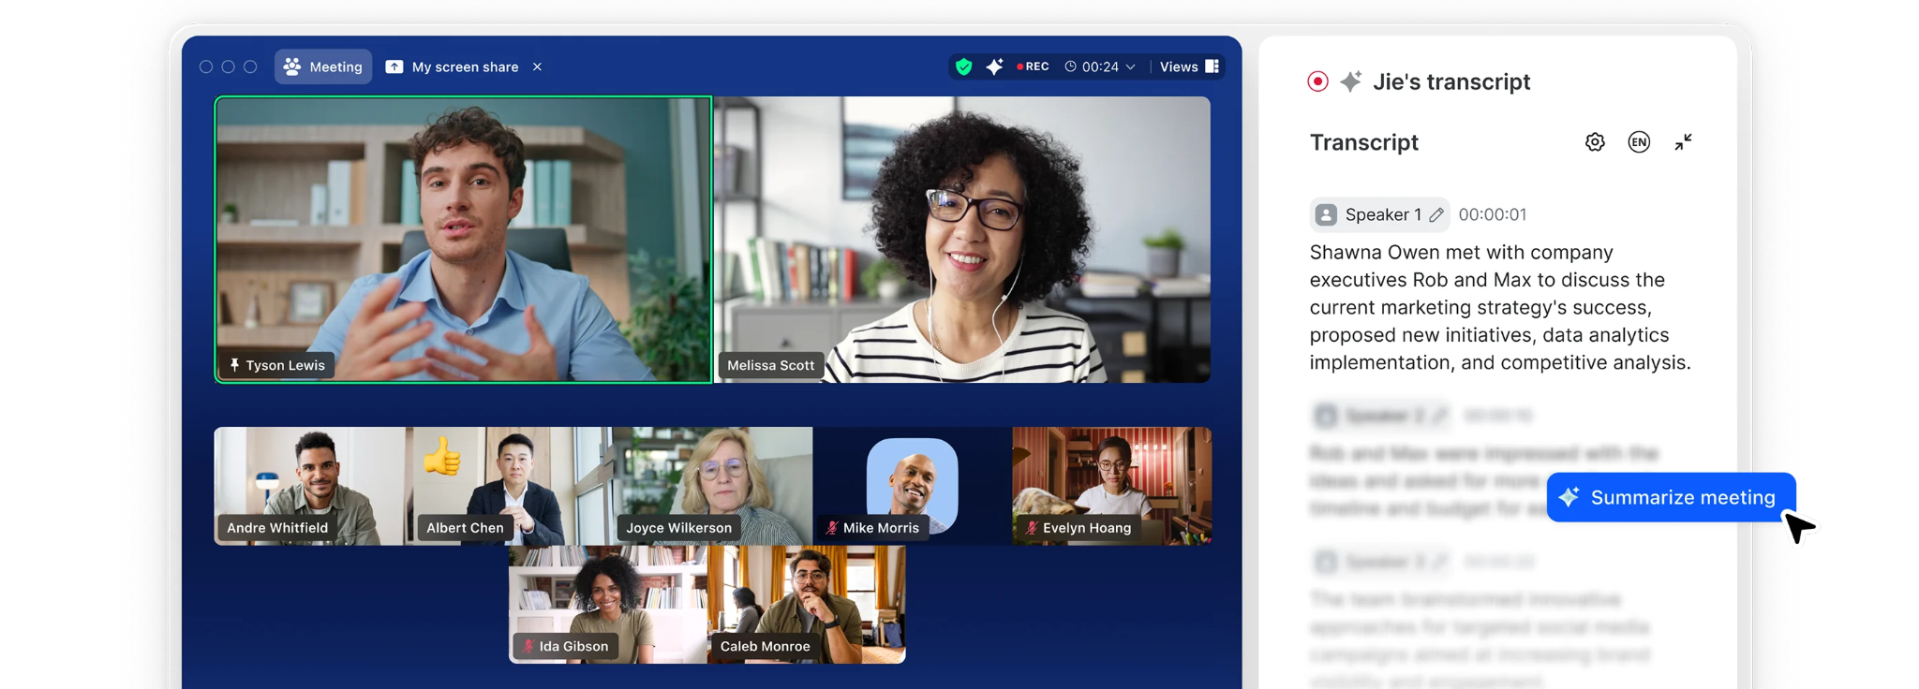Click the Summarize meeting button
Image resolution: width=1919 pixels, height=689 pixels.
1671,497
